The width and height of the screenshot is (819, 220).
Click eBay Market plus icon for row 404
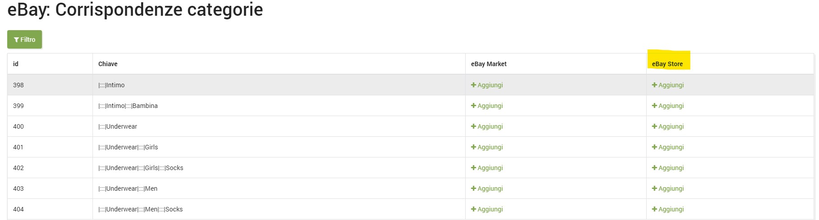[x=473, y=209]
